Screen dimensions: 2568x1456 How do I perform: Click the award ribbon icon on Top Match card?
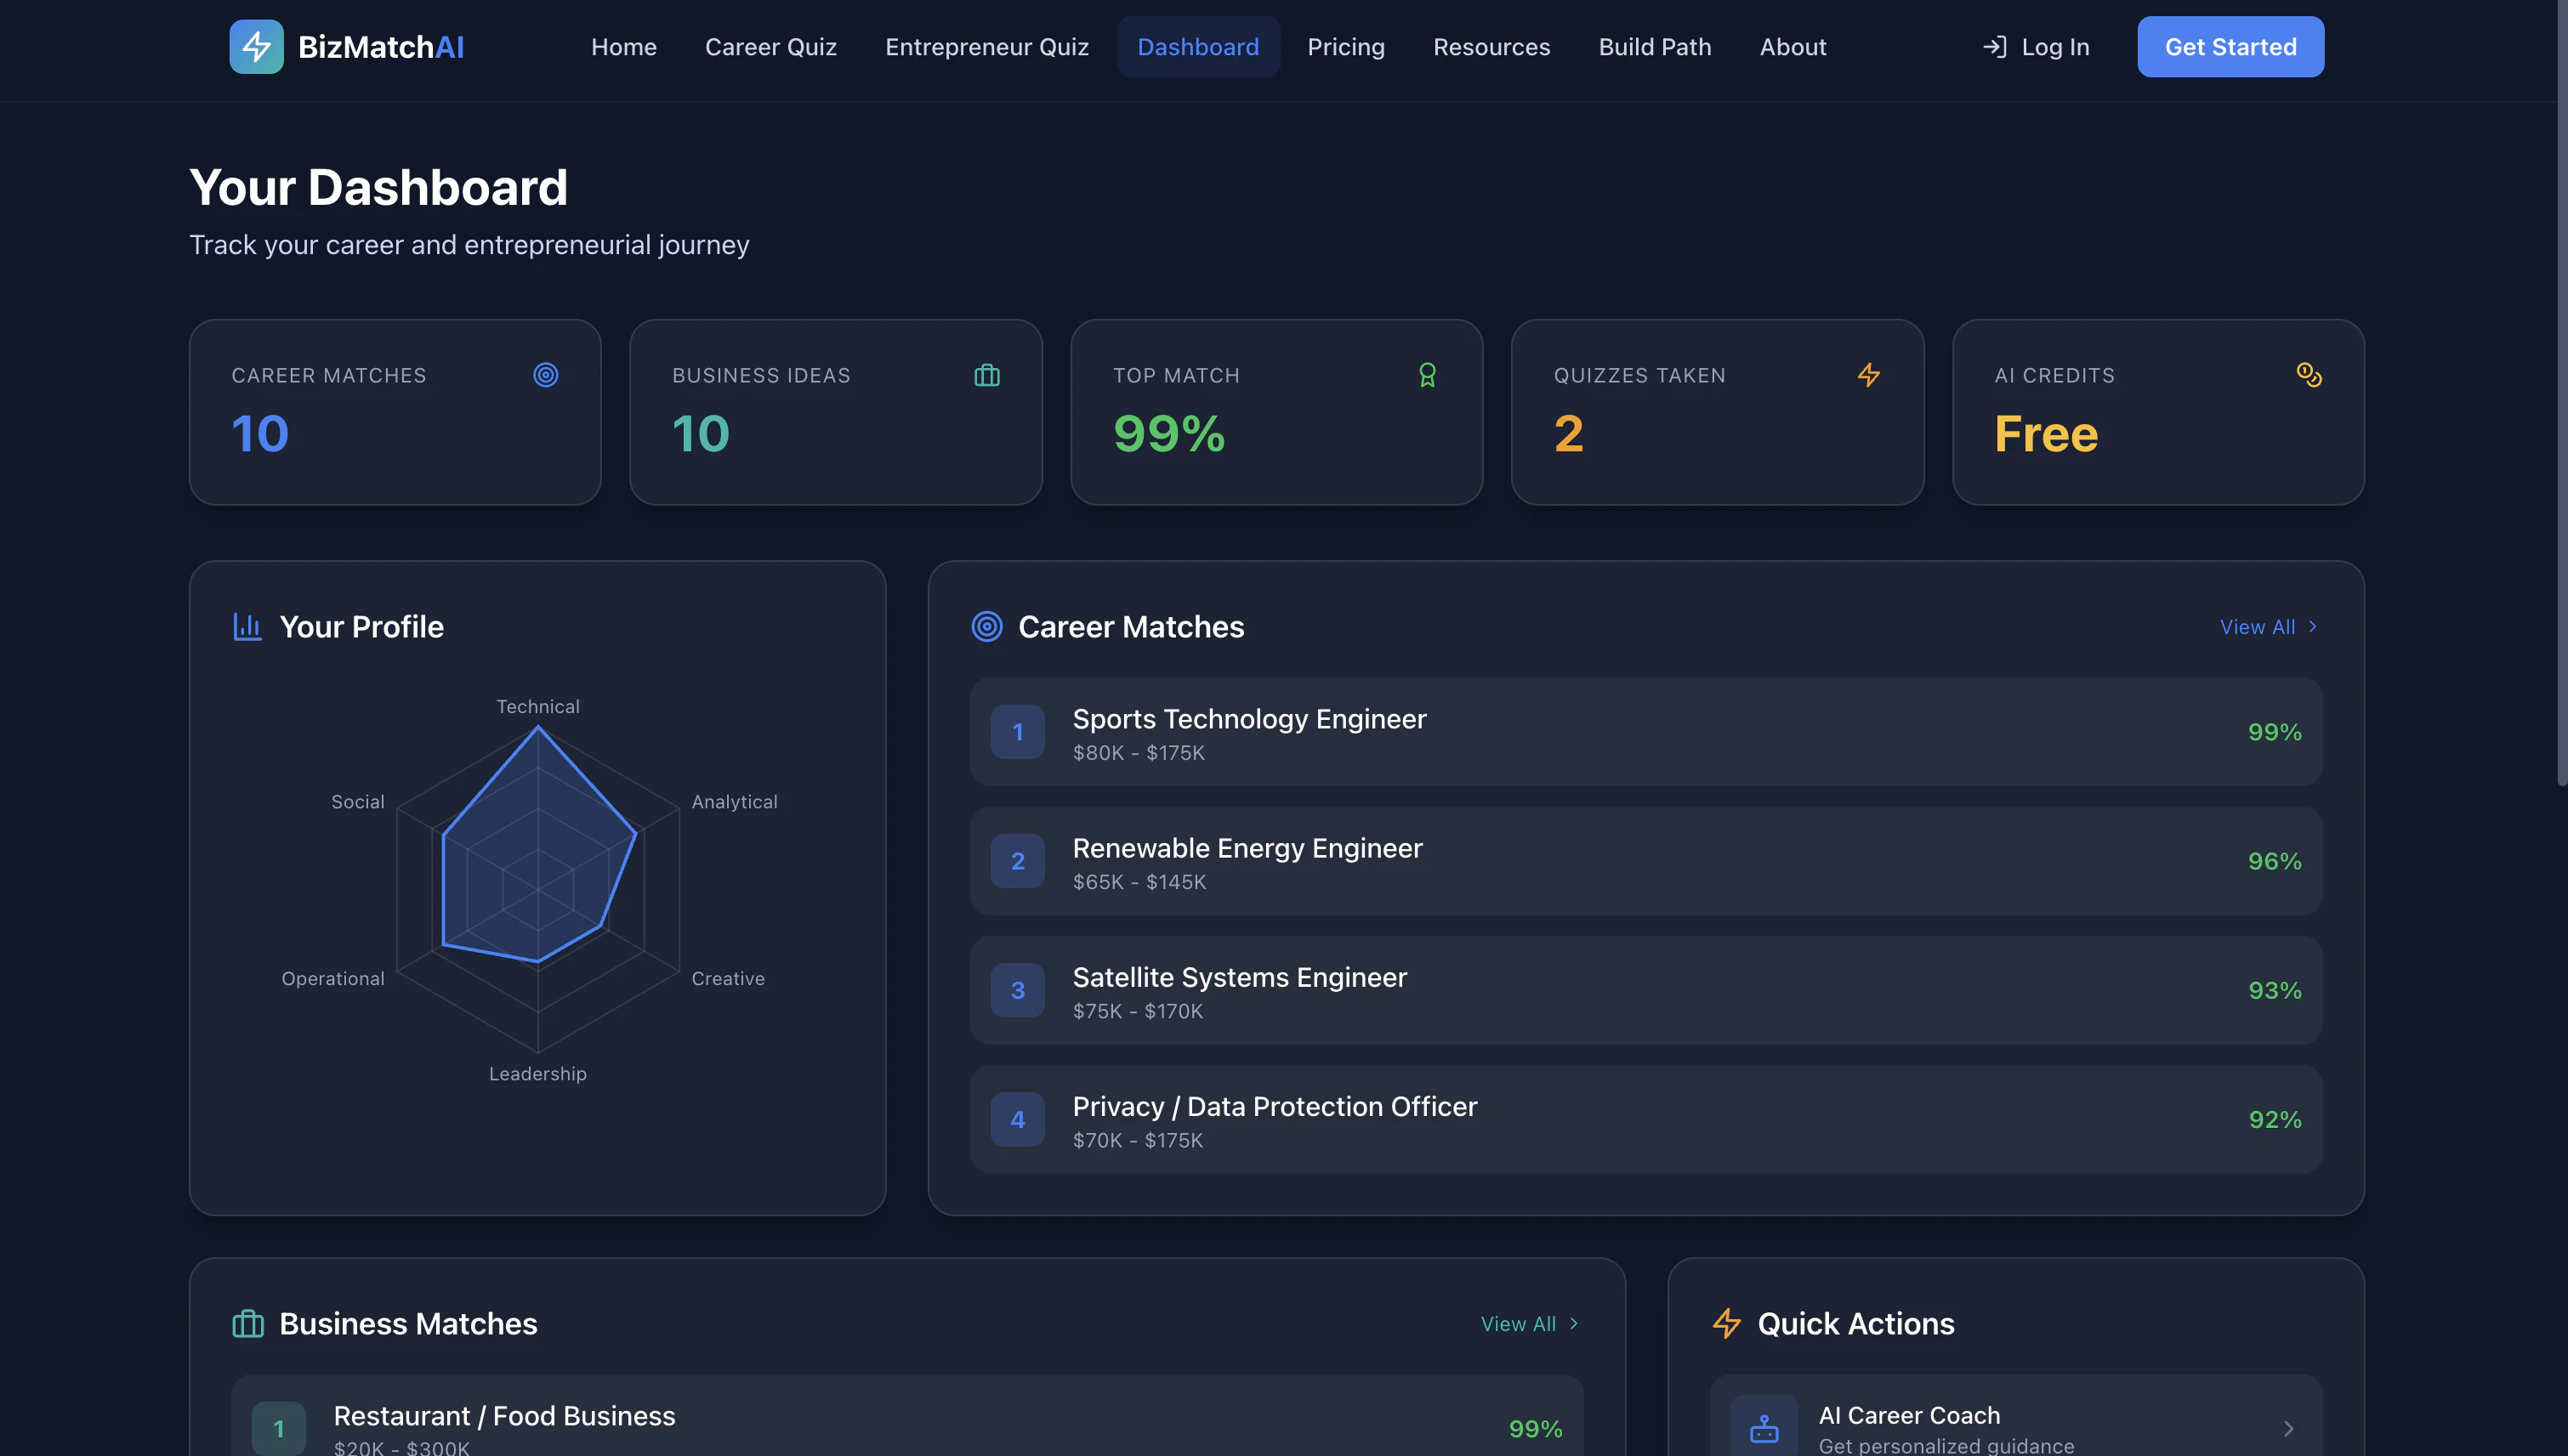click(x=1427, y=375)
